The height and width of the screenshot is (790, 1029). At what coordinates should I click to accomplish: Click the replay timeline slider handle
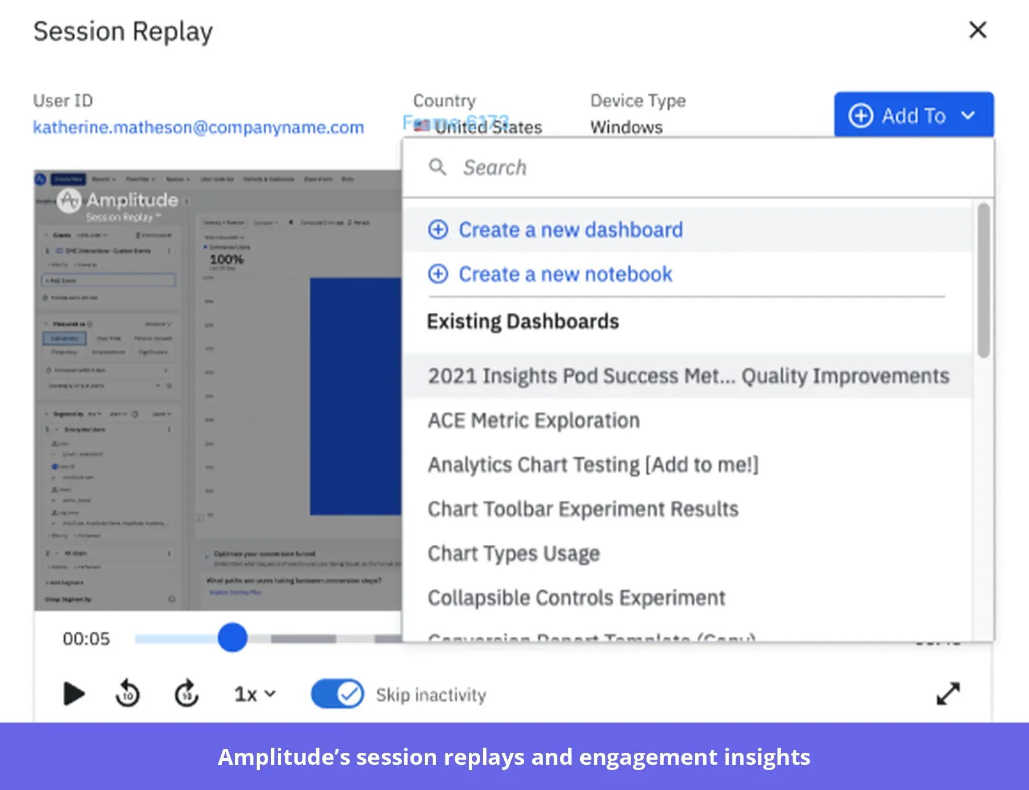click(233, 637)
